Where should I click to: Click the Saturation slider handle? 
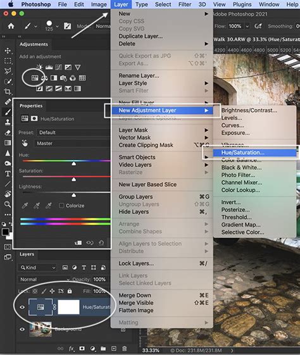coord(73,179)
